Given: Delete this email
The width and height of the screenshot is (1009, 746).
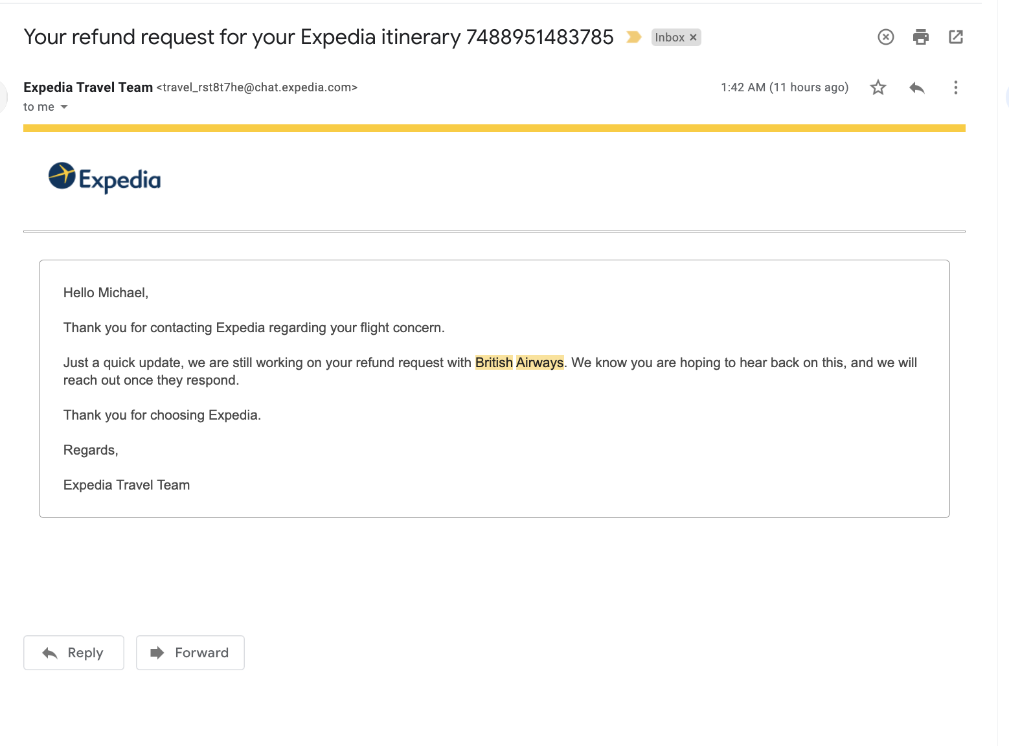Looking at the screenshot, I should point(885,37).
